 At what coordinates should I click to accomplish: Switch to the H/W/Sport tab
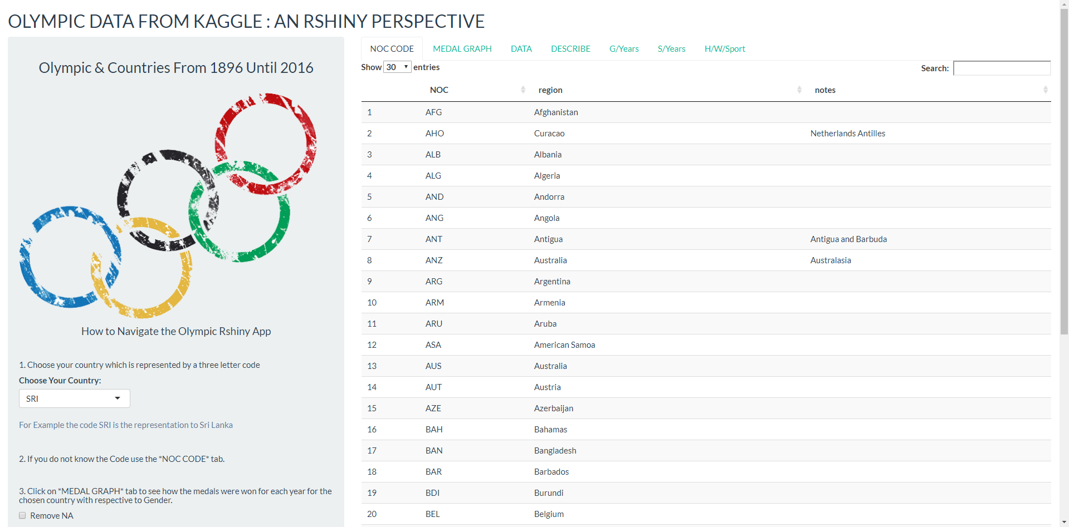[x=725, y=49]
